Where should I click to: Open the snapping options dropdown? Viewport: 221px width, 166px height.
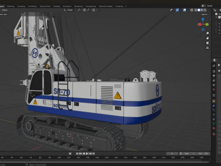[88, 10]
